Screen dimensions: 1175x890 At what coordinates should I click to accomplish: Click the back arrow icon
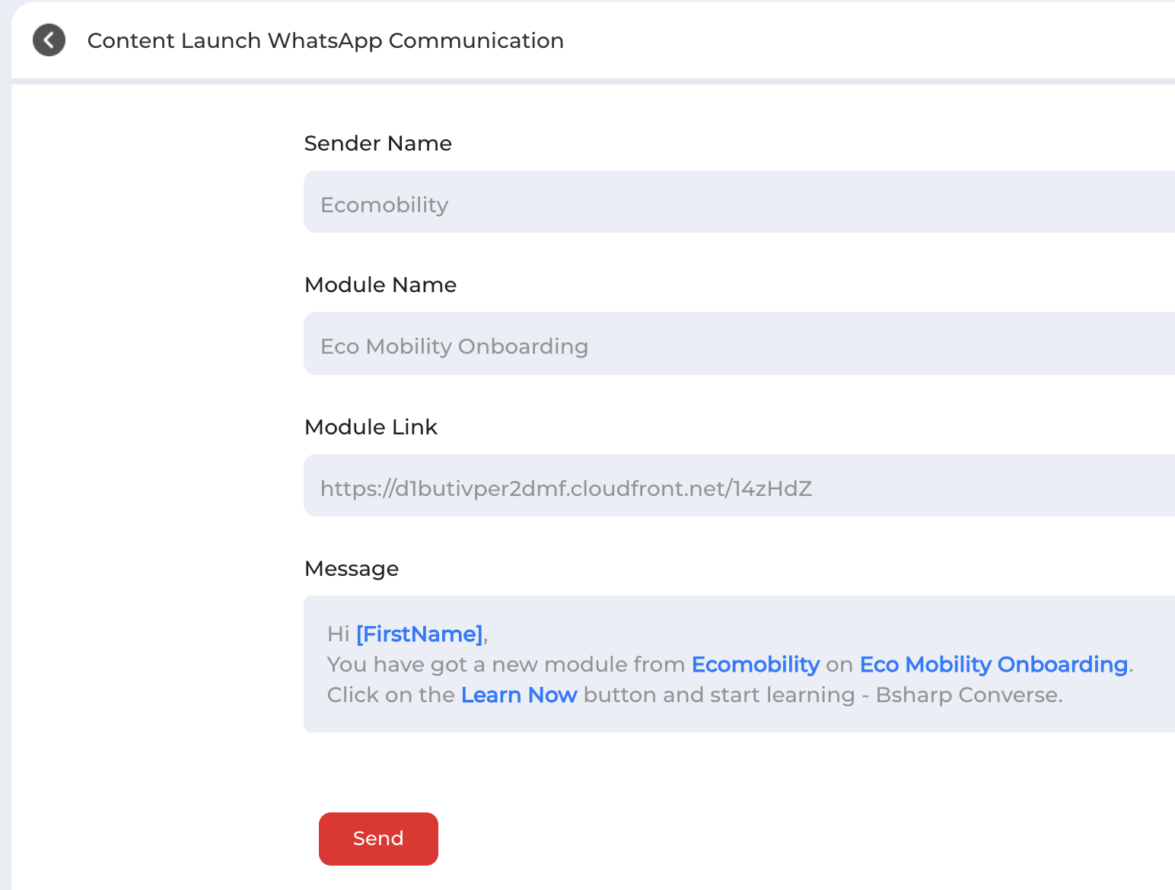click(49, 40)
